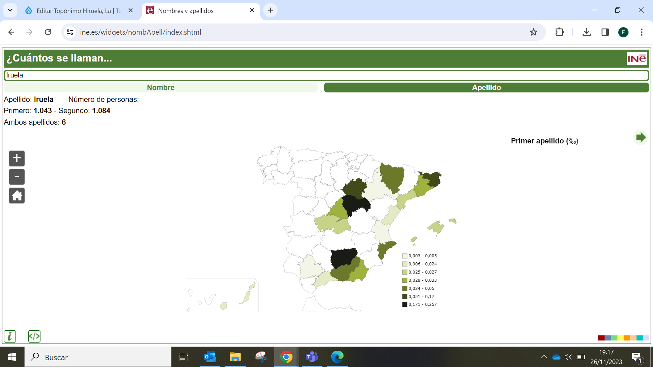This screenshot has width=653, height=367.
Task: Click the INE logo
Action: 636,58
